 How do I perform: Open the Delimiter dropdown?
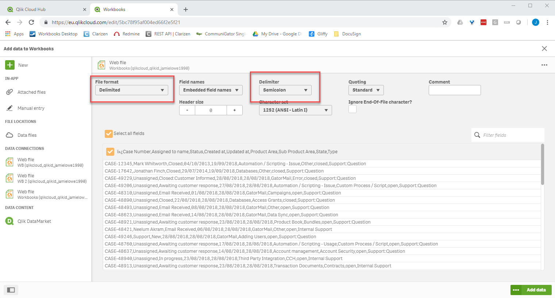[285, 90]
